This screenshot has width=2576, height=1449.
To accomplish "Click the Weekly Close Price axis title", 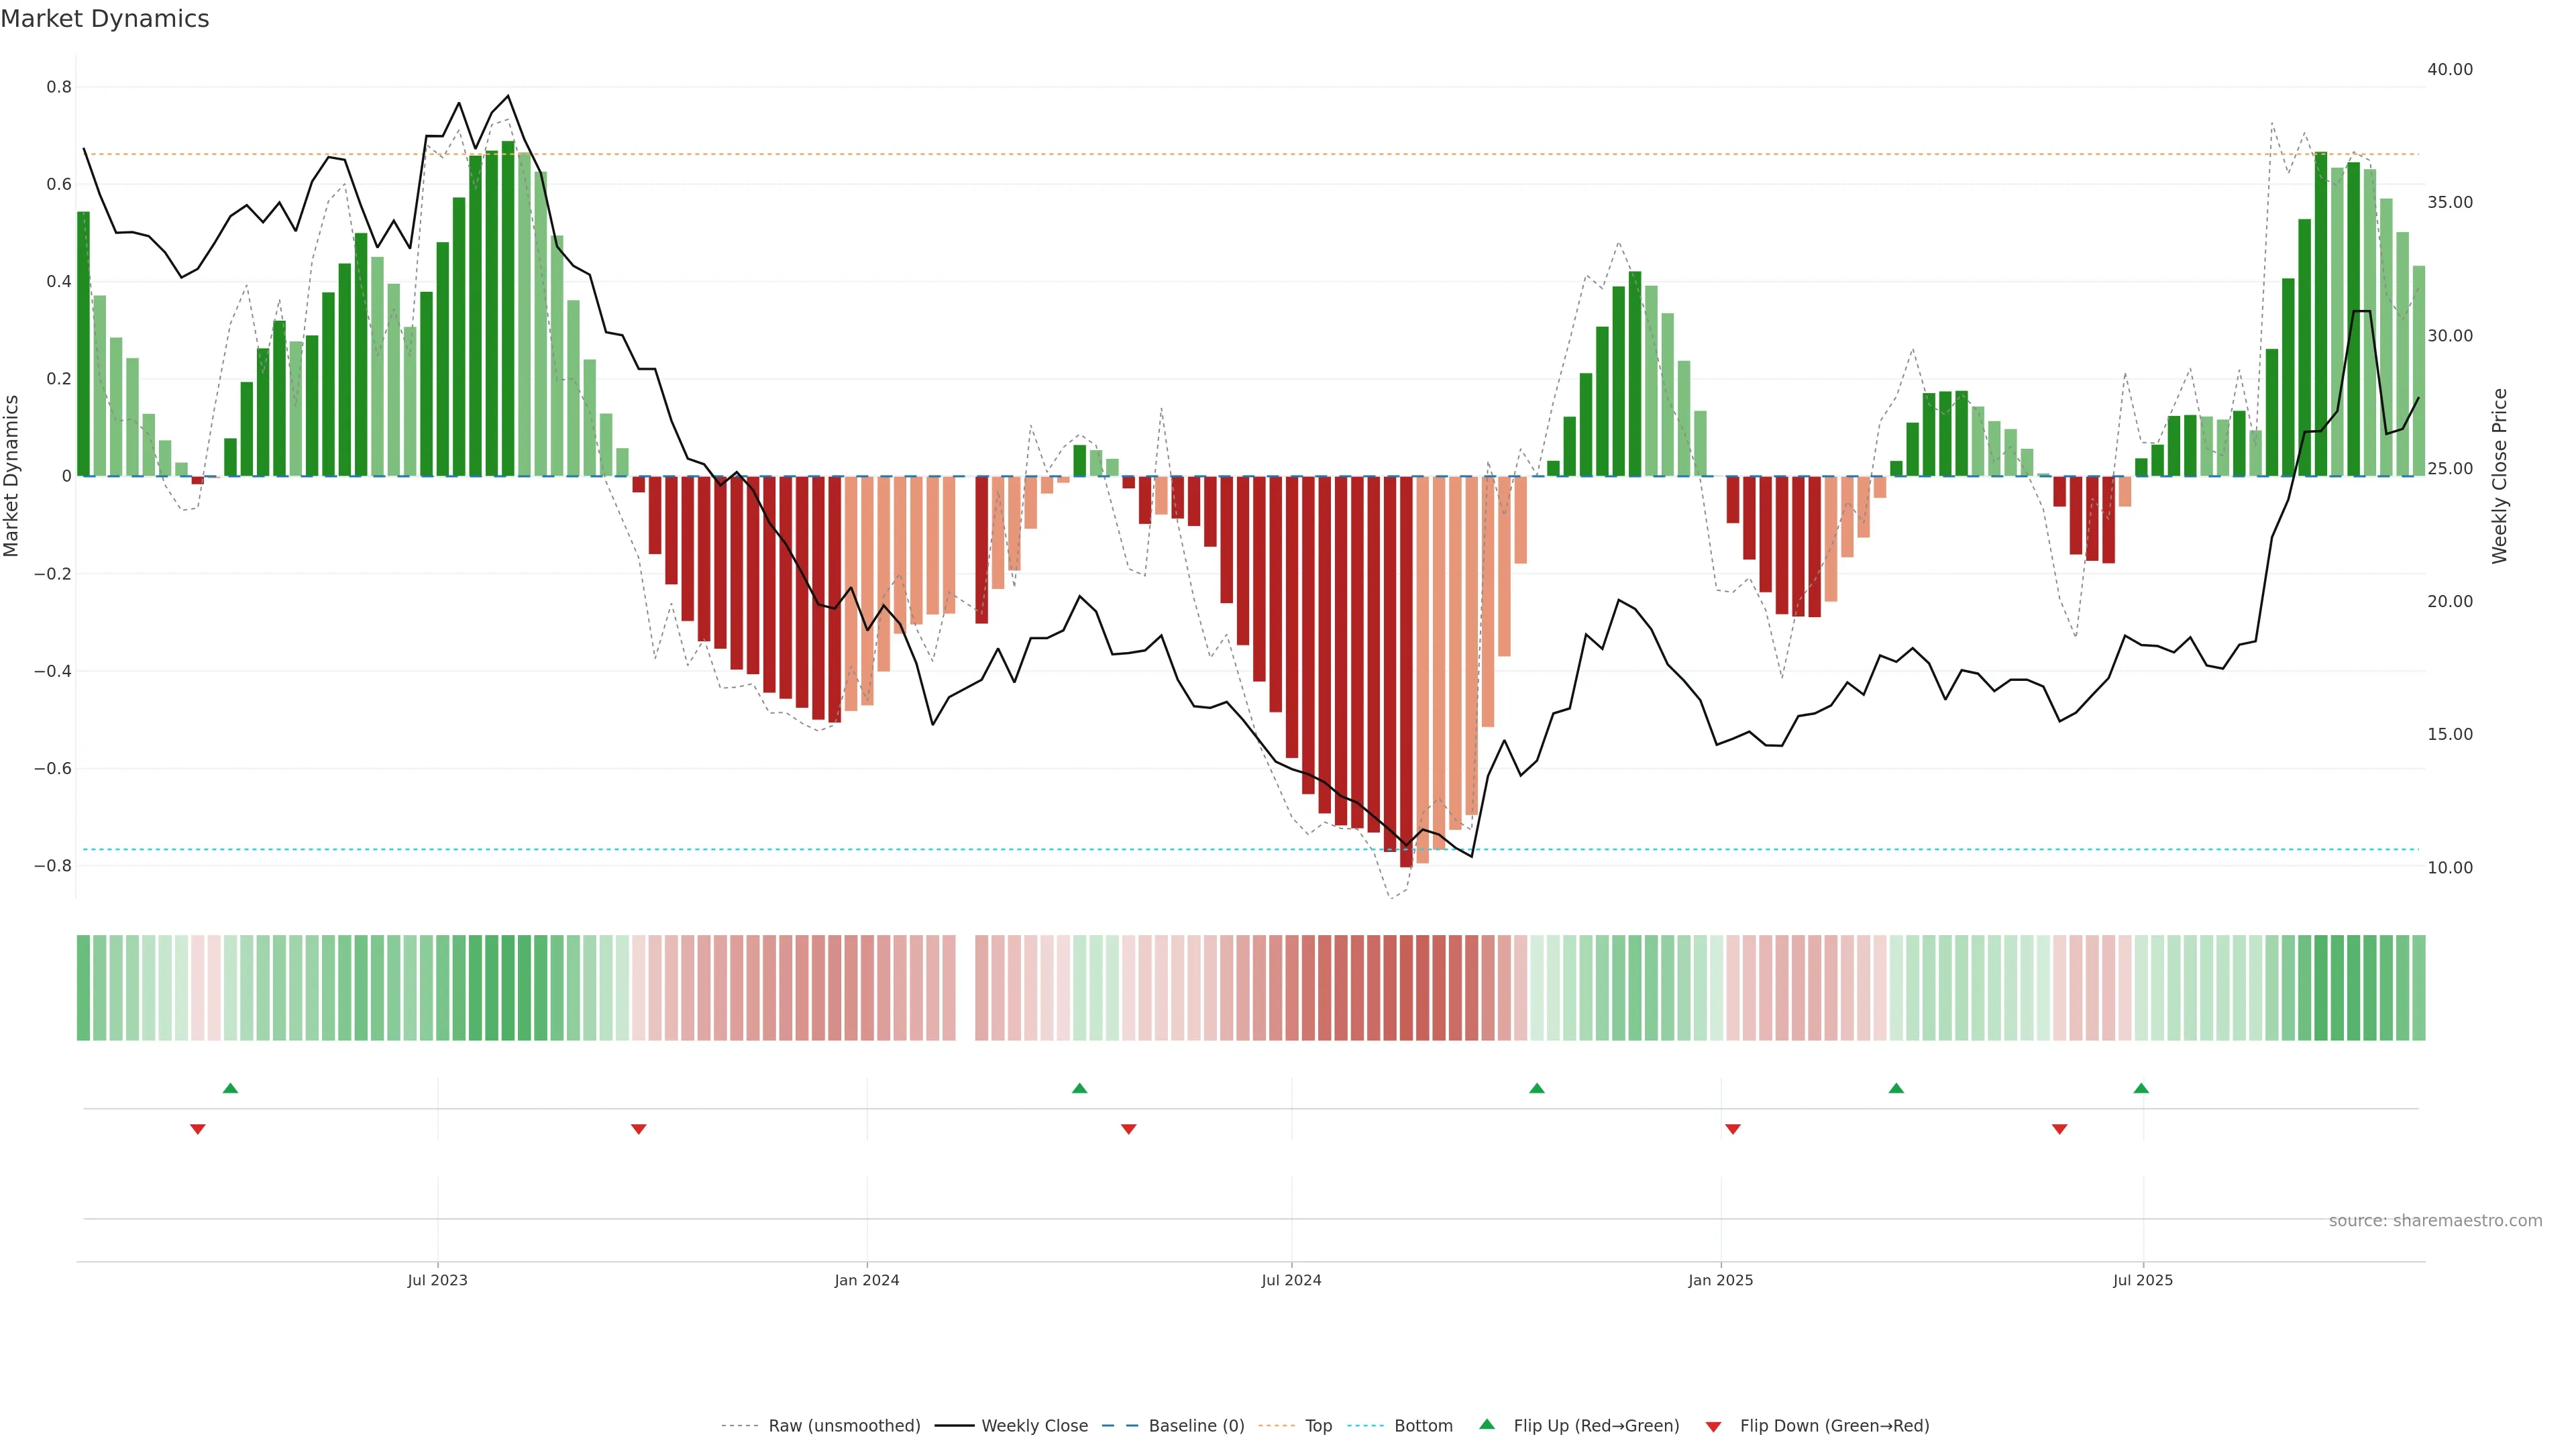I will click(x=2500, y=476).
